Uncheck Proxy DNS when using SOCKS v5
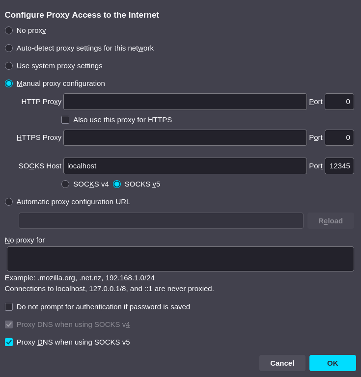The width and height of the screenshot is (361, 377). pos(9,342)
